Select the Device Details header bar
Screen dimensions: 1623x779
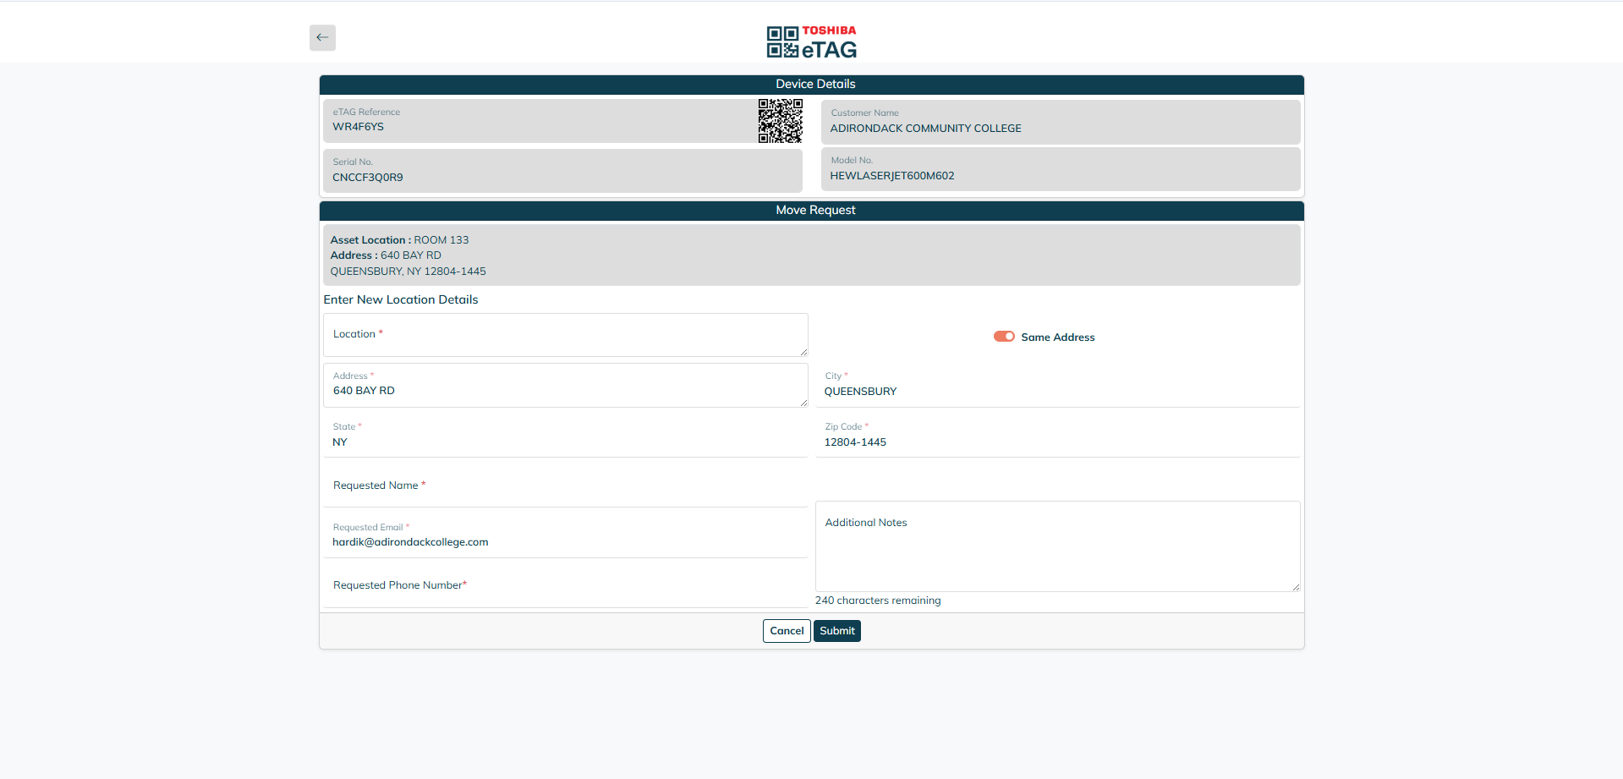tap(811, 84)
